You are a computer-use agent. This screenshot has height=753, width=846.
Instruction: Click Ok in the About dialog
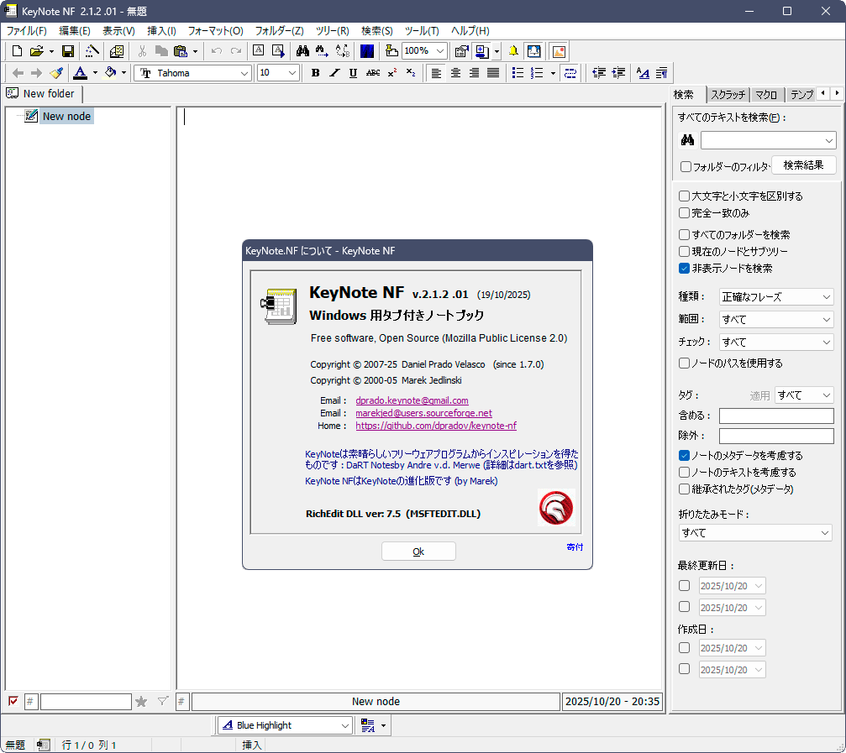tap(418, 552)
